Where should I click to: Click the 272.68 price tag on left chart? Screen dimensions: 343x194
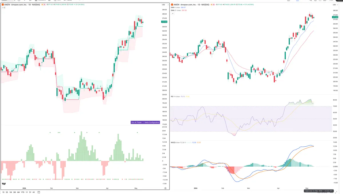[164, 22]
